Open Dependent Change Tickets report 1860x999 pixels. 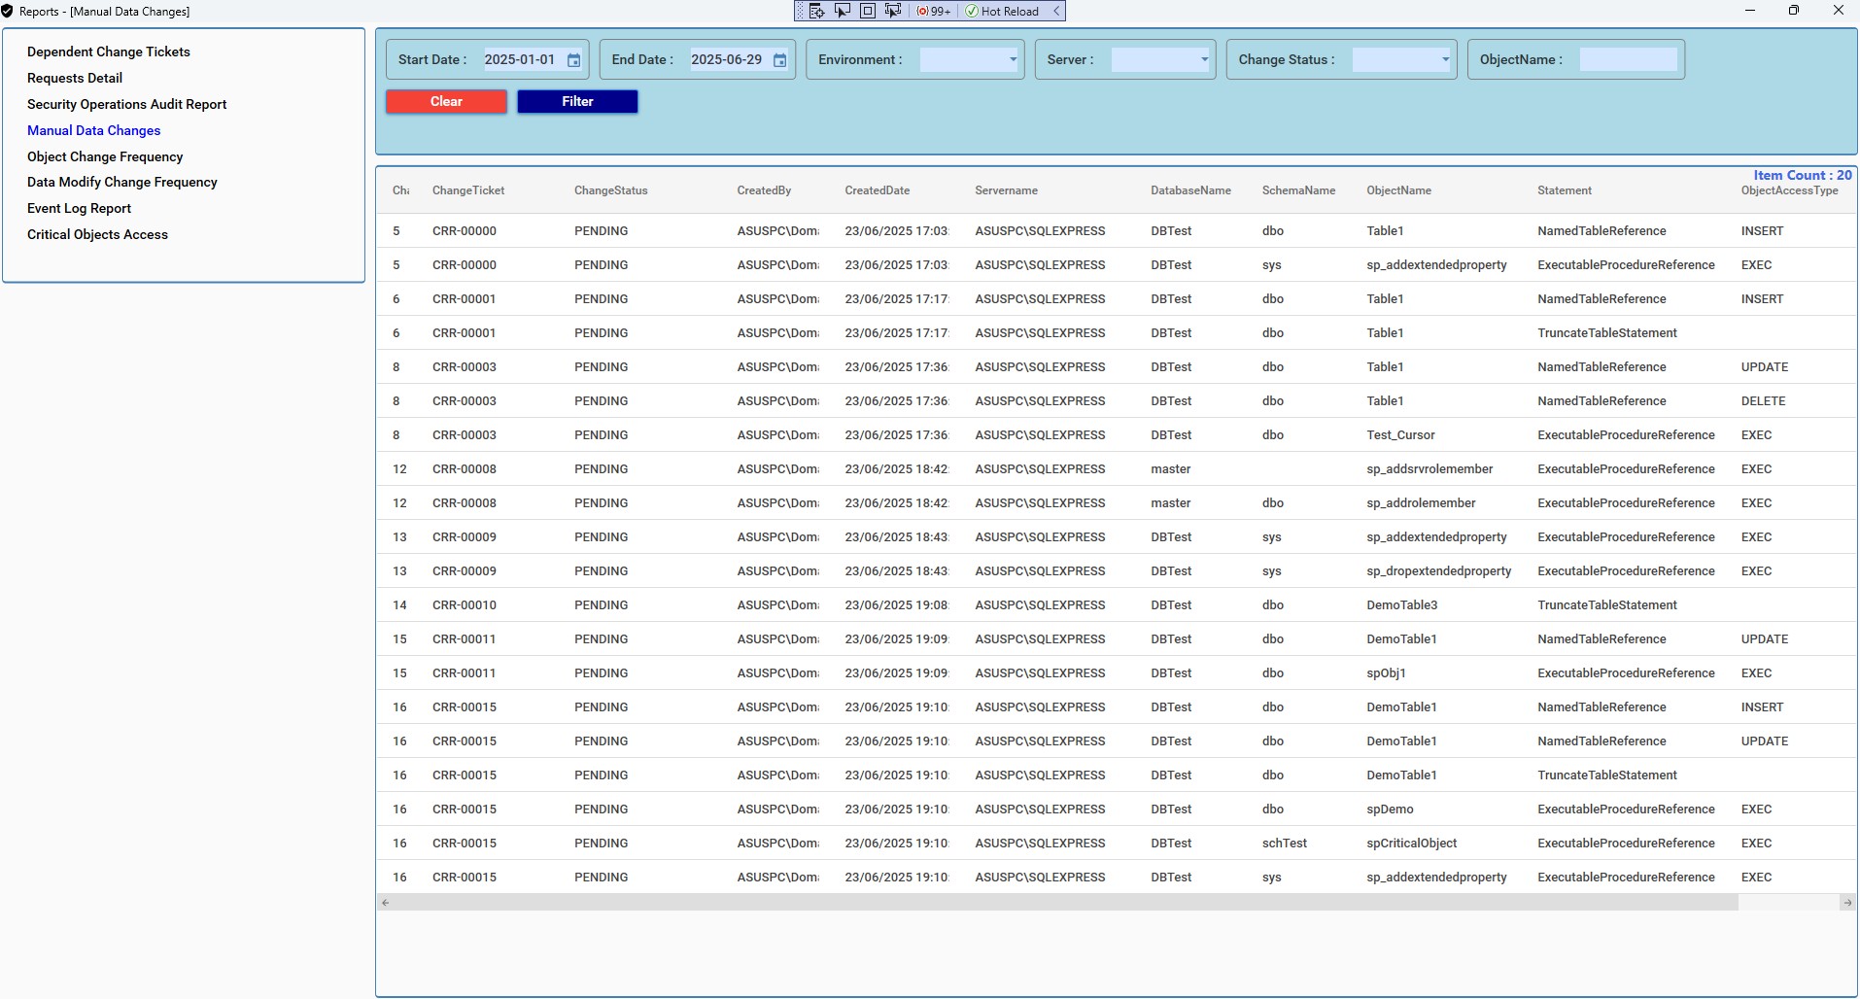click(x=109, y=52)
